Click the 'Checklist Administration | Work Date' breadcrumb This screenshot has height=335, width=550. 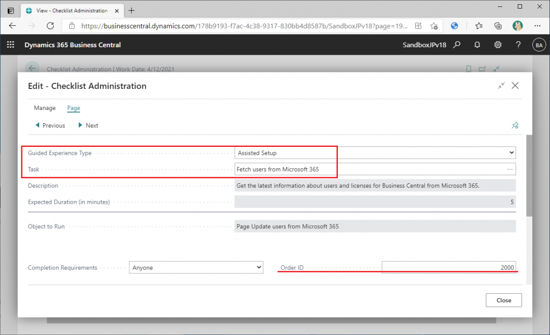point(111,69)
